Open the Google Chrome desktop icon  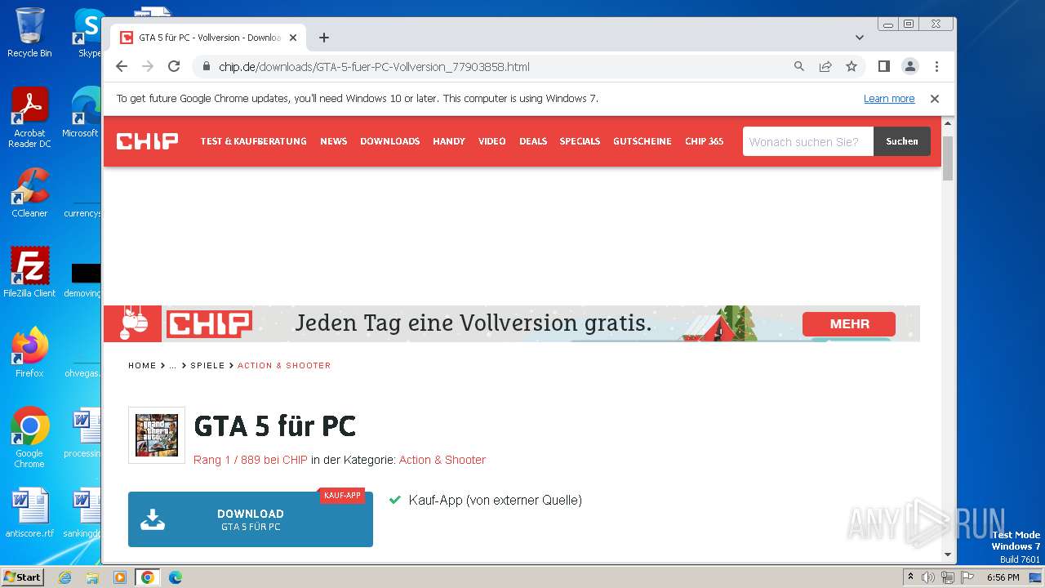[x=29, y=438]
